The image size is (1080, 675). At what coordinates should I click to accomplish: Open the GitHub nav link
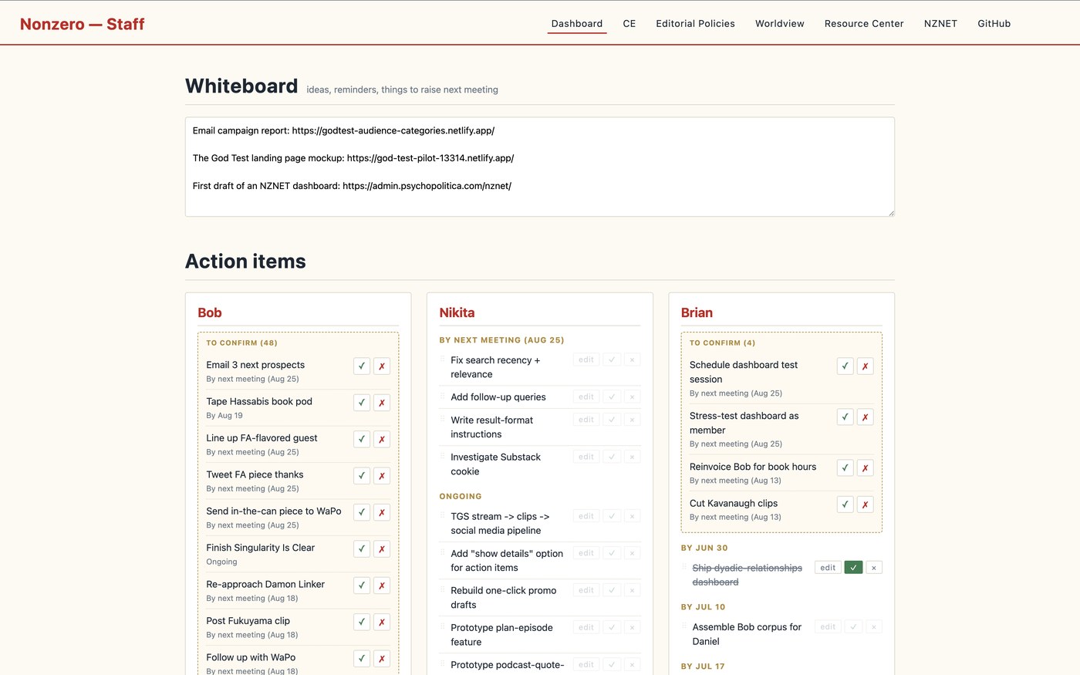click(994, 24)
